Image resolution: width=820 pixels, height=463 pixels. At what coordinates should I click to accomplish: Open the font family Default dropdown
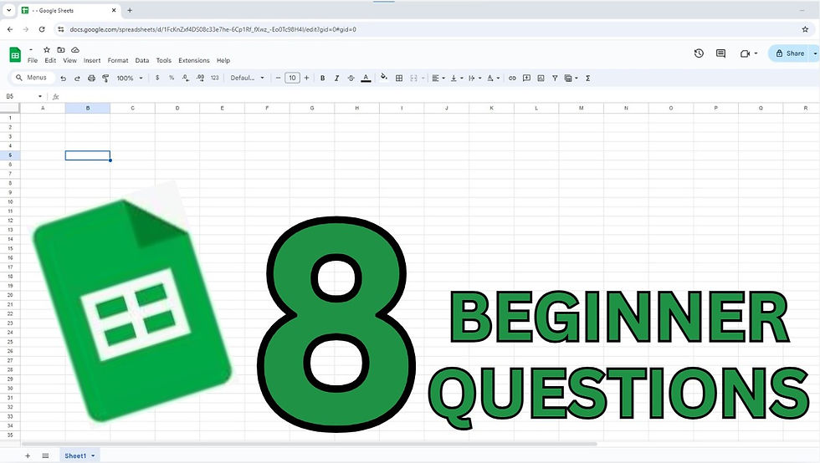tap(248, 78)
